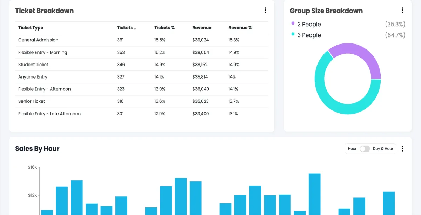Screen dimensions: 421x215
Task: Click the Student Ticket row label
Action: click(x=33, y=65)
